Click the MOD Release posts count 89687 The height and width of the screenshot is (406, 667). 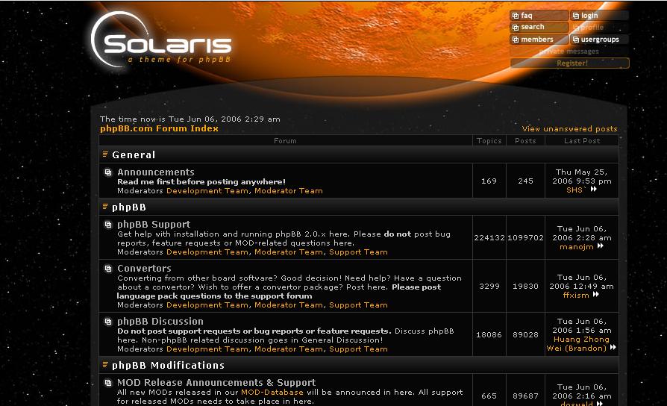tap(525, 396)
